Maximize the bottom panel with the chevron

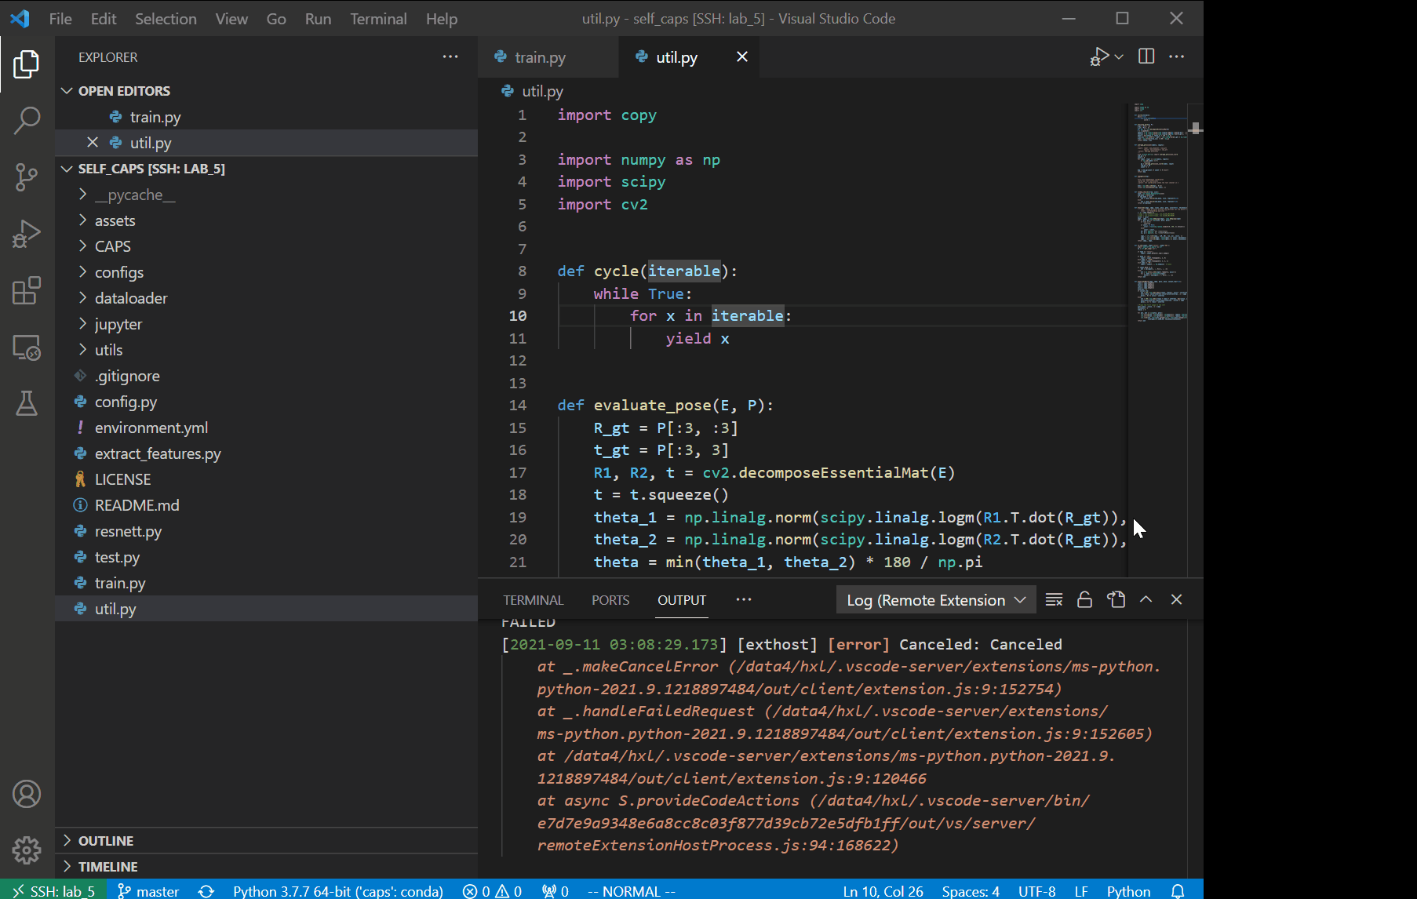point(1146,599)
